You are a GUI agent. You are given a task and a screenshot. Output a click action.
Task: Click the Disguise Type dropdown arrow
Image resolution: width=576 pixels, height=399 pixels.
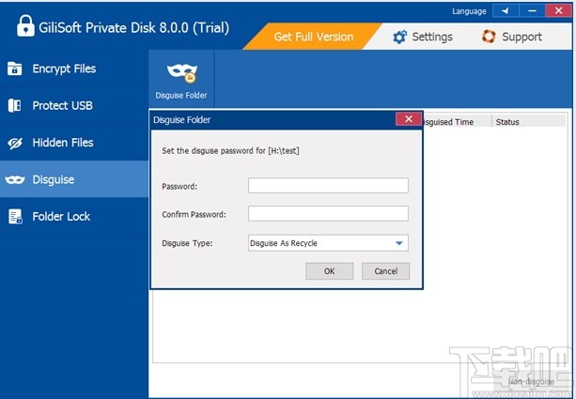399,243
